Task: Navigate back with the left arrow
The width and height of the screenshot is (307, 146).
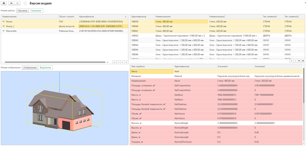Action: pyautogui.click(x=11, y=3)
